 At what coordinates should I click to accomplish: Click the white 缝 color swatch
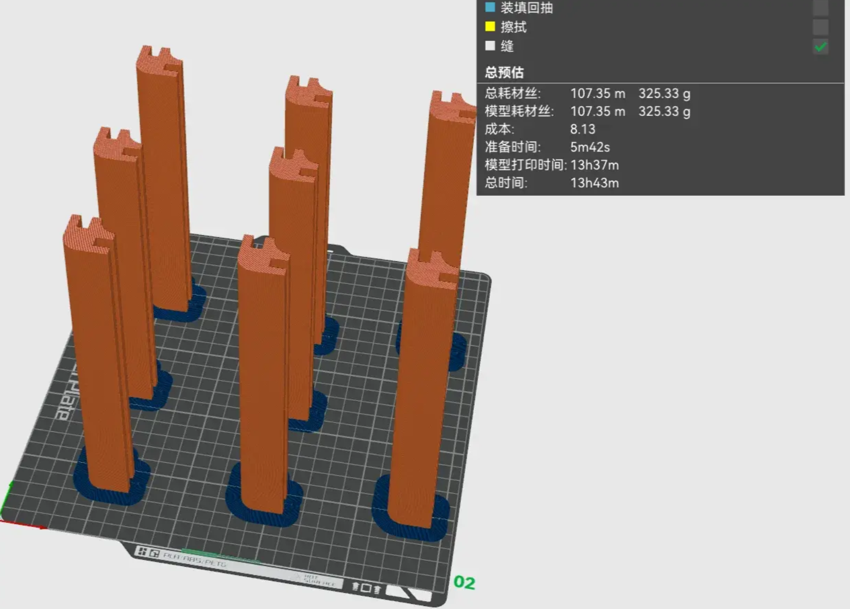coord(490,46)
